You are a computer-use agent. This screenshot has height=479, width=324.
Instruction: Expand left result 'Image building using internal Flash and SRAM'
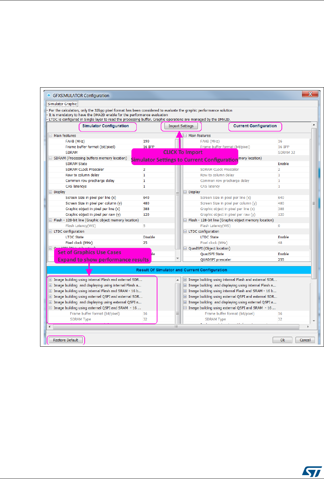[50, 291]
